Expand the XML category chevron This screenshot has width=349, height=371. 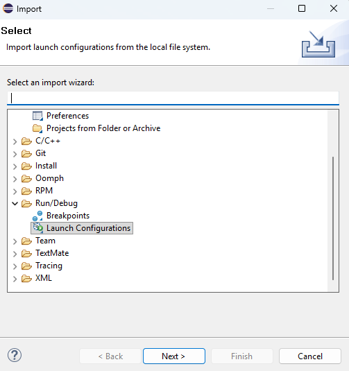pyautogui.click(x=15, y=279)
